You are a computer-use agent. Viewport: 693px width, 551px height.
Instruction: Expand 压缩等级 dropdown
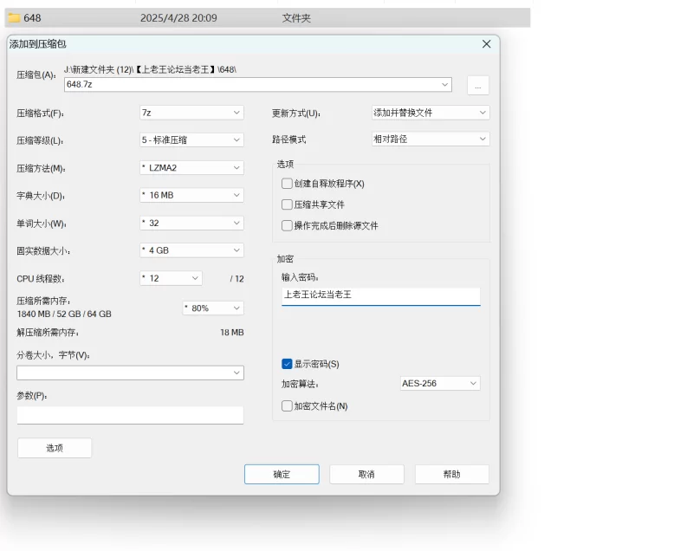point(191,139)
